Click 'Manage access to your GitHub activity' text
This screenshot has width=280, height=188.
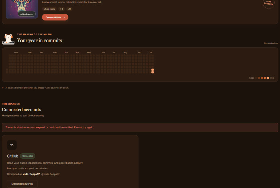click(23, 116)
